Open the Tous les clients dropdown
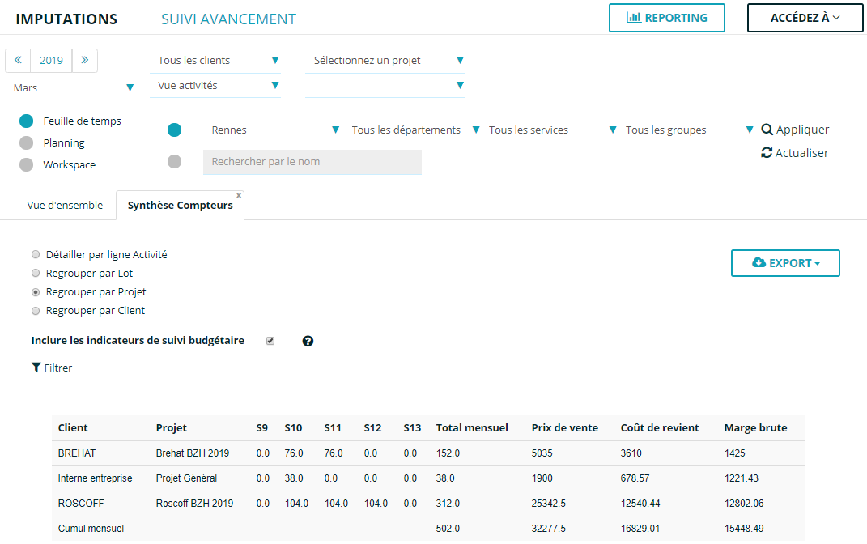Screen dimensions: 867x544 [215, 60]
